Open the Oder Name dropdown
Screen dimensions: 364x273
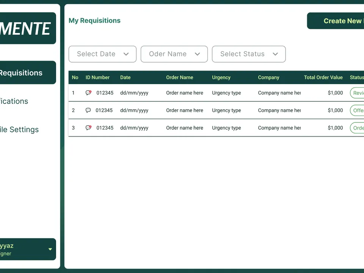coord(174,54)
